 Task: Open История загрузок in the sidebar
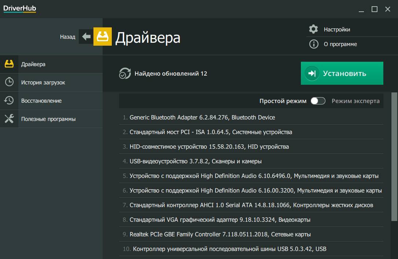pos(43,83)
